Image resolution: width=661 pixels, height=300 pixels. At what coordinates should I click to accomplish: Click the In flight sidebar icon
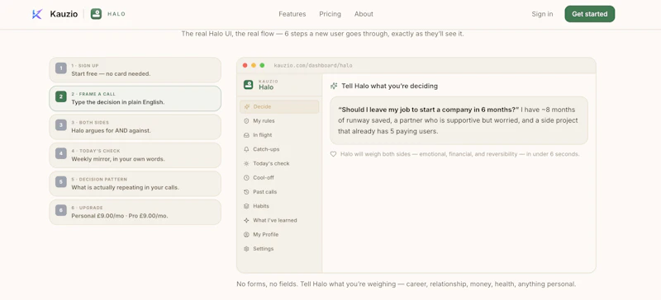coord(246,135)
